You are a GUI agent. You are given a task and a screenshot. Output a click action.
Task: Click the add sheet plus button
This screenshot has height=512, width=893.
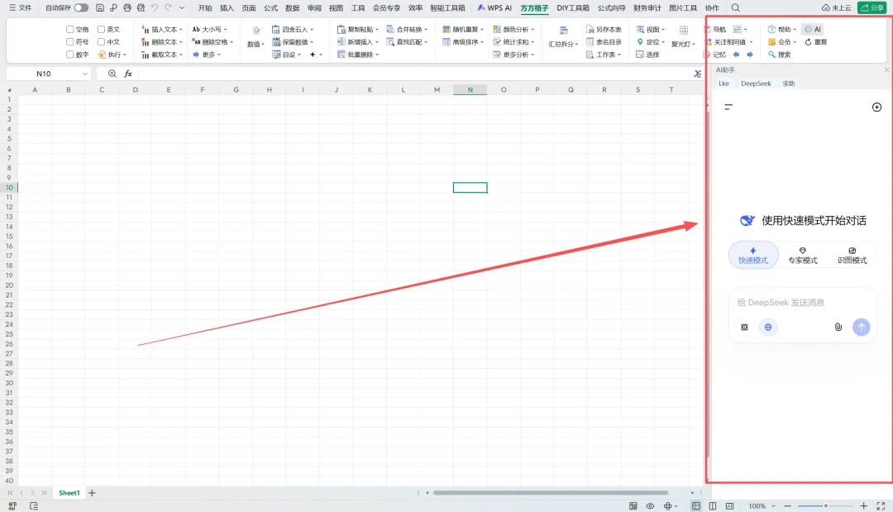pos(92,493)
